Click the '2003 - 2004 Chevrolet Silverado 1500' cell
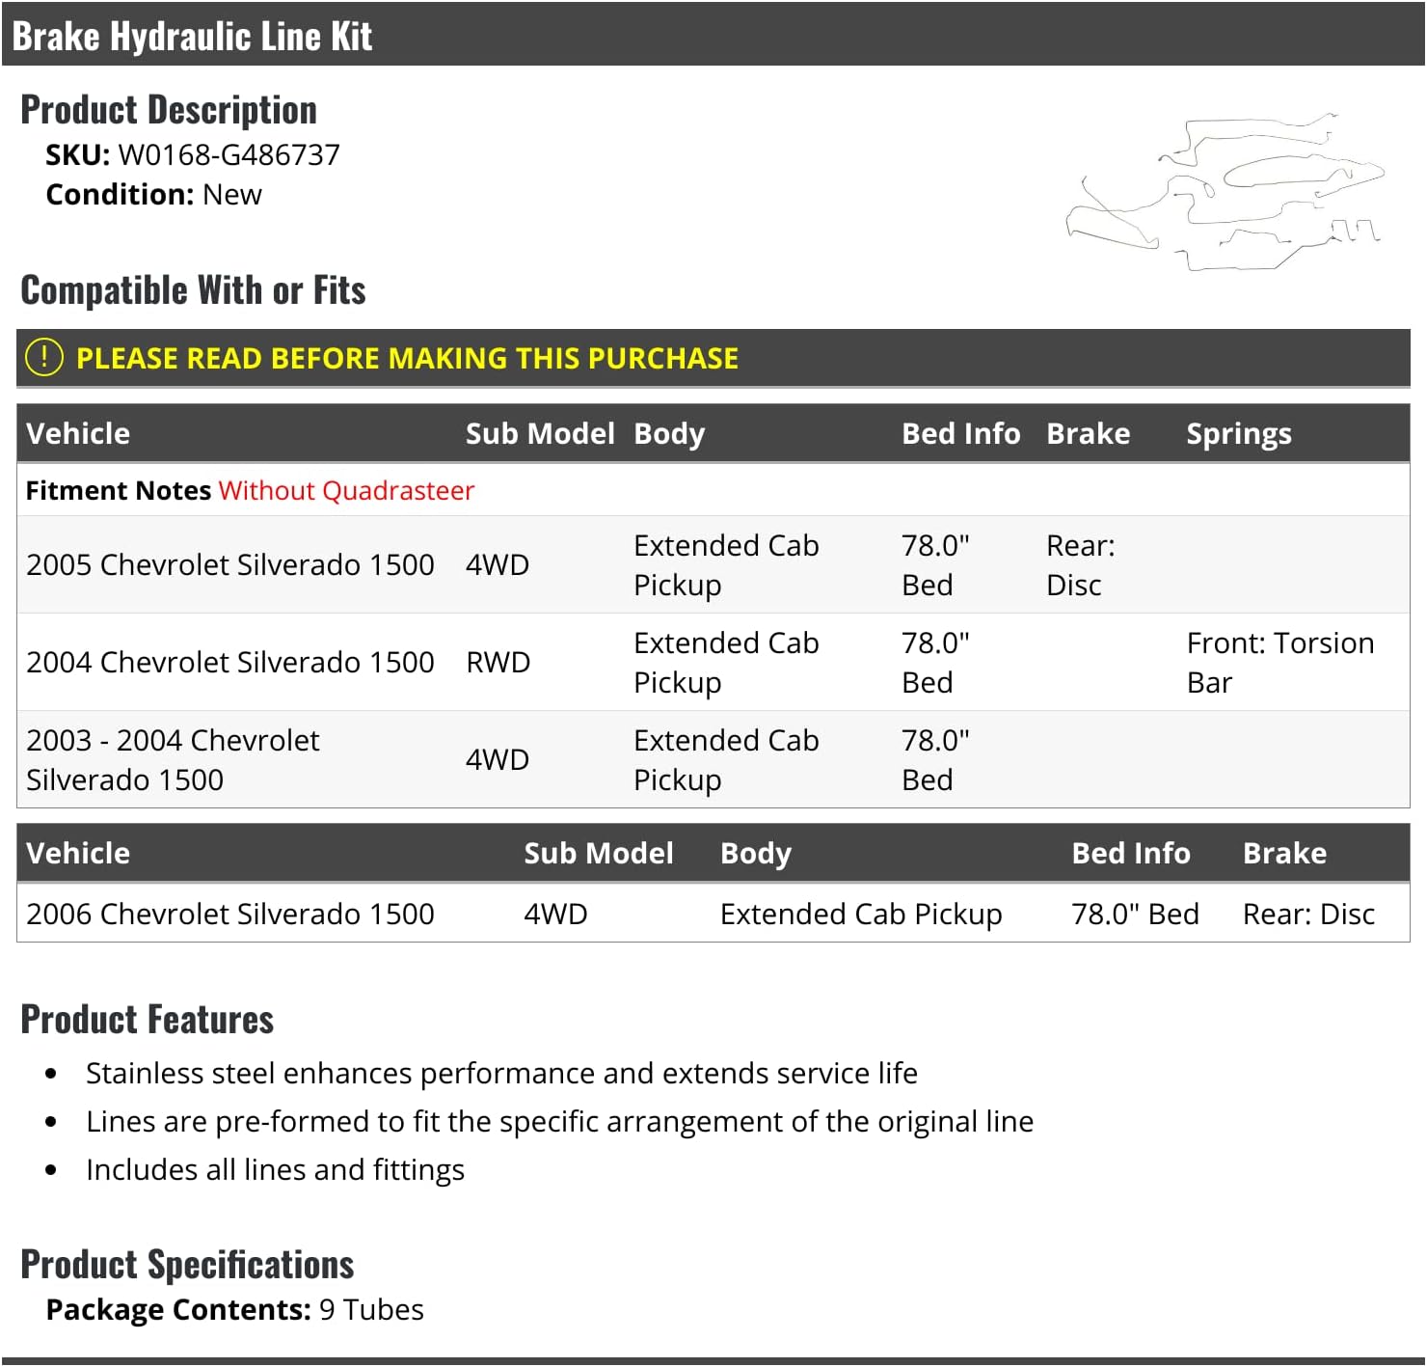The width and height of the screenshot is (1427, 1367). (174, 760)
